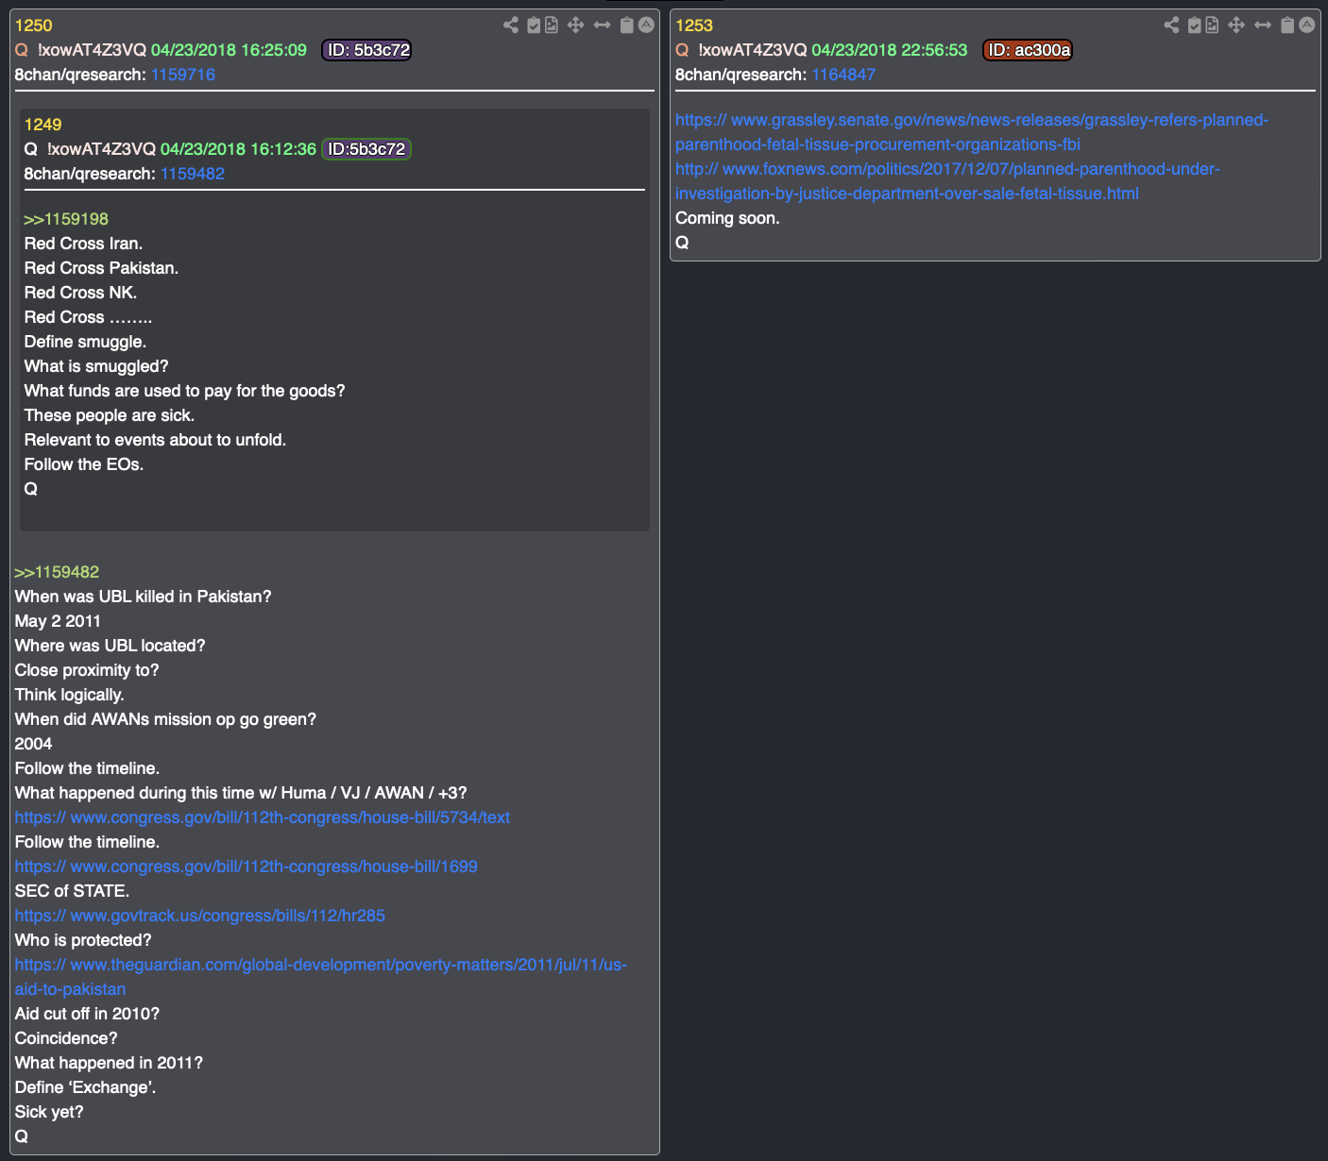Open theguardian.com us-aid-to-pakistan link
The image size is (1328, 1161).
pos(321,977)
